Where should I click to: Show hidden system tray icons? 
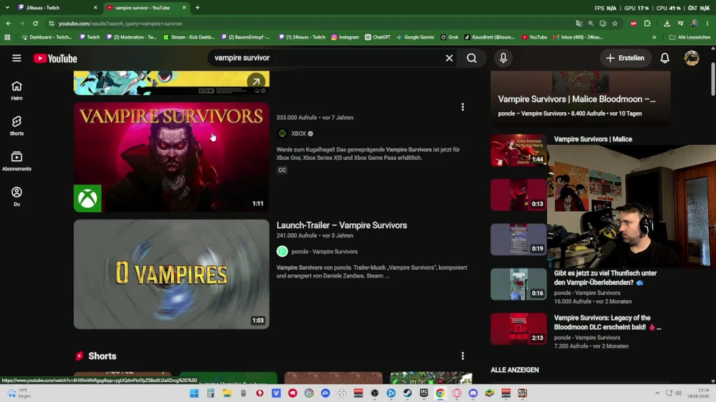[657, 393]
